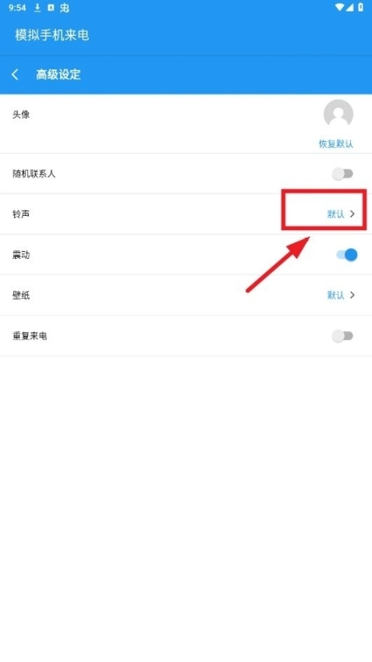The height and width of the screenshot is (662, 372).
Task: Enable the 随机联系人 switch
Action: (x=342, y=174)
